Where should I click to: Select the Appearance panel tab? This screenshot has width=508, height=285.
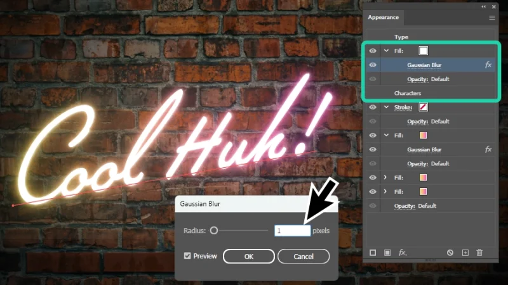click(384, 18)
